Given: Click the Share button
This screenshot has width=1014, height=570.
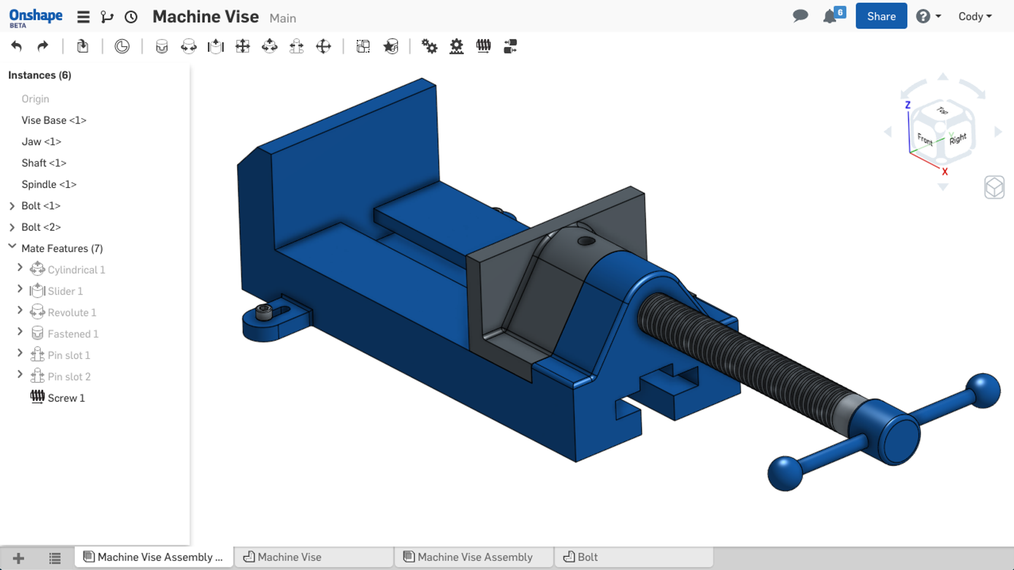Looking at the screenshot, I should [x=881, y=16].
